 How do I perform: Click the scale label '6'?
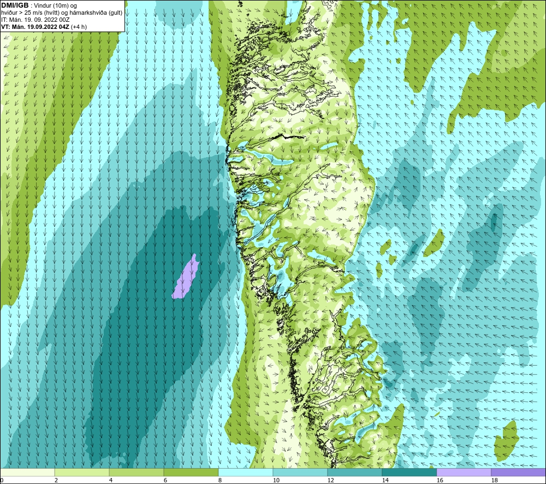pos(165,480)
